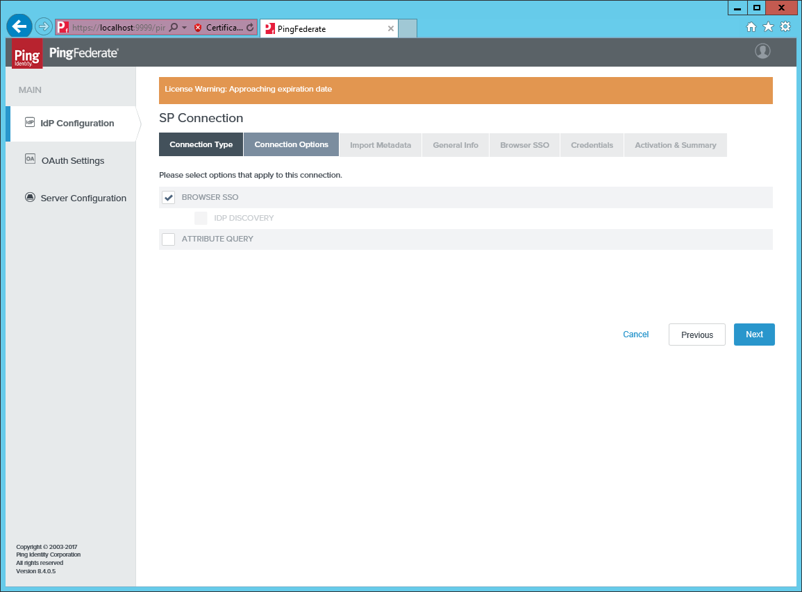Open Favorites with the star icon
The width and height of the screenshot is (802, 592).
[768, 26]
